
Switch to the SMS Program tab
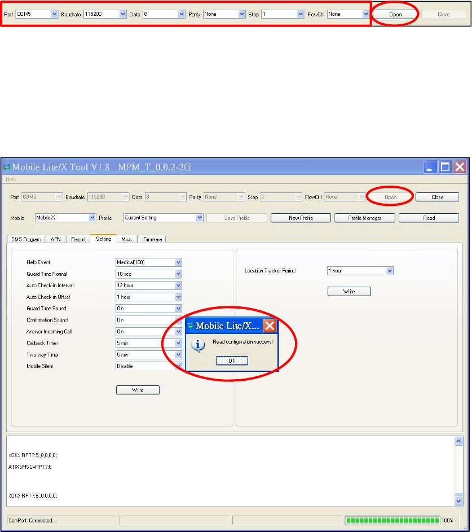(x=26, y=239)
